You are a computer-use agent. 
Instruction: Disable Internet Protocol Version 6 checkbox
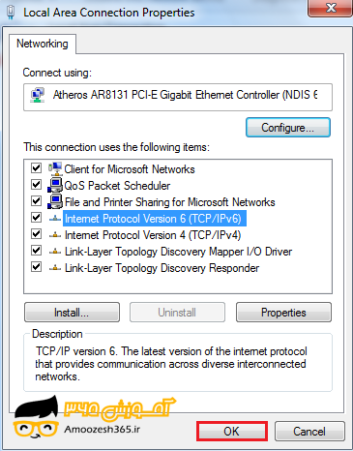36,218
